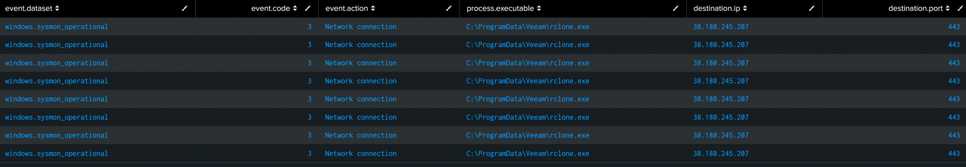The height and width of the screenshot is (167, 966).
Task: Click the event.action column header label
Action: 346,8
